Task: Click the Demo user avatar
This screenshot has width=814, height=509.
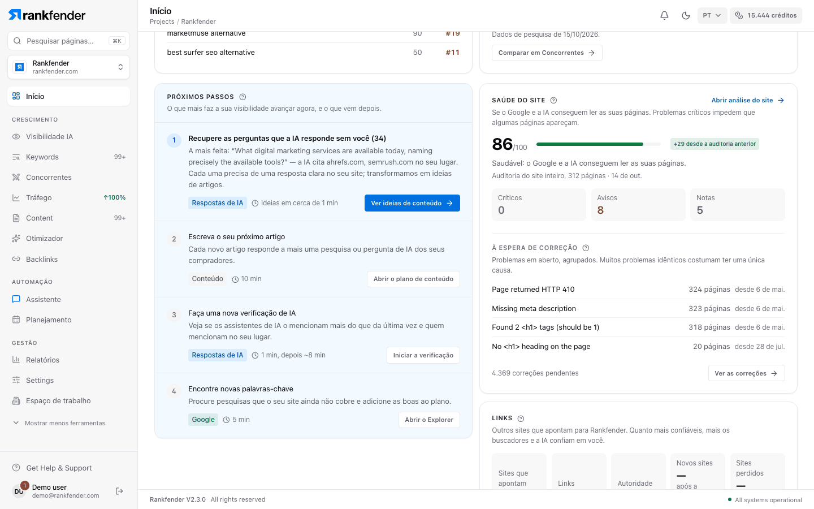Action: pos(19,491)
